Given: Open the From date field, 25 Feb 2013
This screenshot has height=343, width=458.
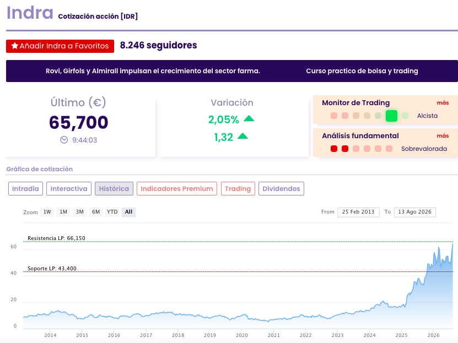Looking at the screenshot, I should click(x=358, y=212).
